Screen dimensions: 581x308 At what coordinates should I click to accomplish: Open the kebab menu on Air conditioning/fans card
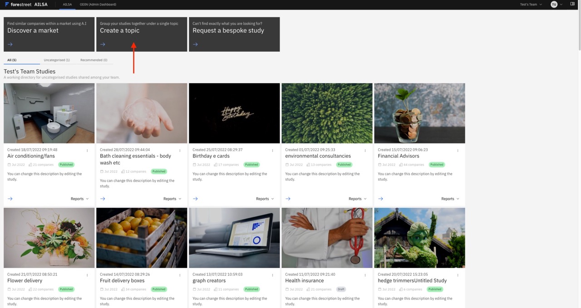pos(87,151)
